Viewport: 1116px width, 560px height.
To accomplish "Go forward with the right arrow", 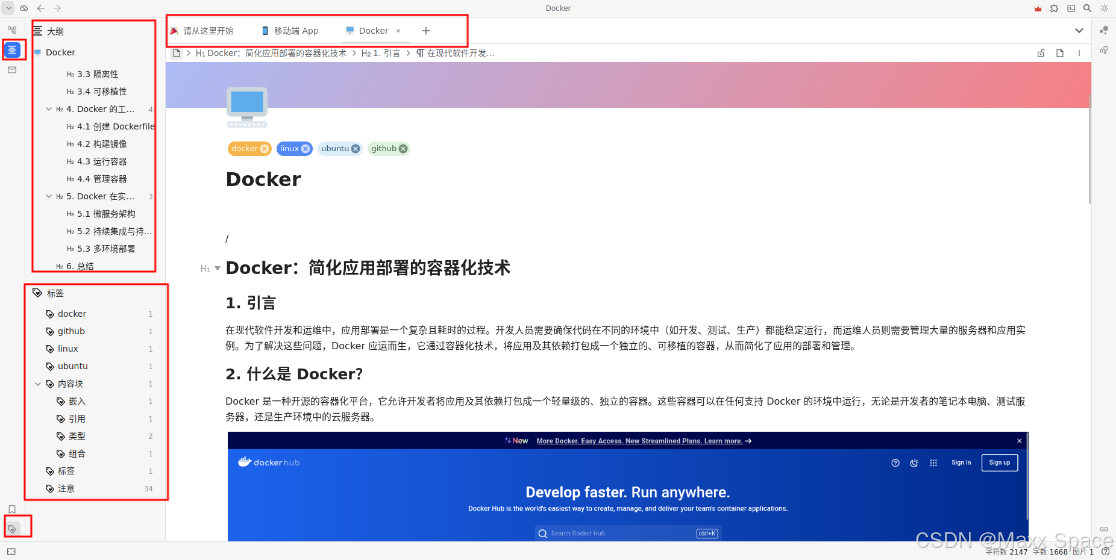I will (x=57, y=8).
